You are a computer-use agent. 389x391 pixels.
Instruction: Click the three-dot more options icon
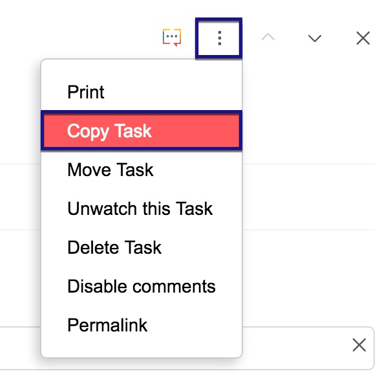(219, 38)
